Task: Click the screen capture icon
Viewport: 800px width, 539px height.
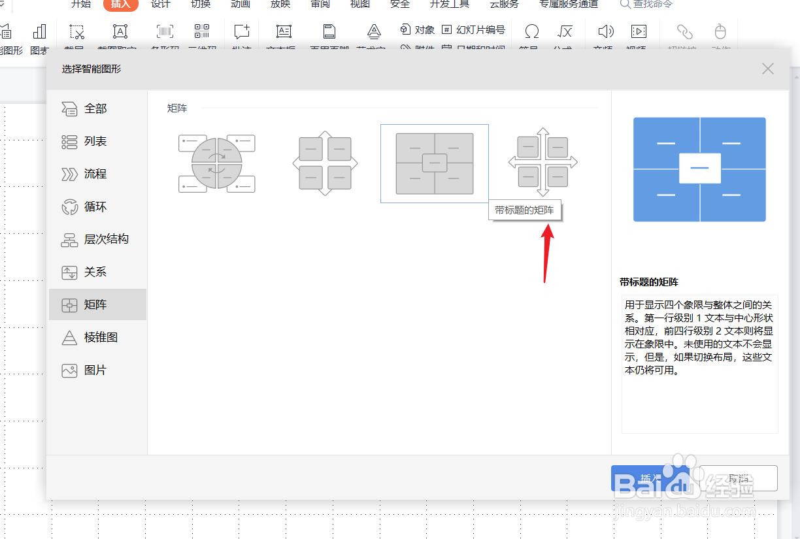Action: tap(77, 32)
